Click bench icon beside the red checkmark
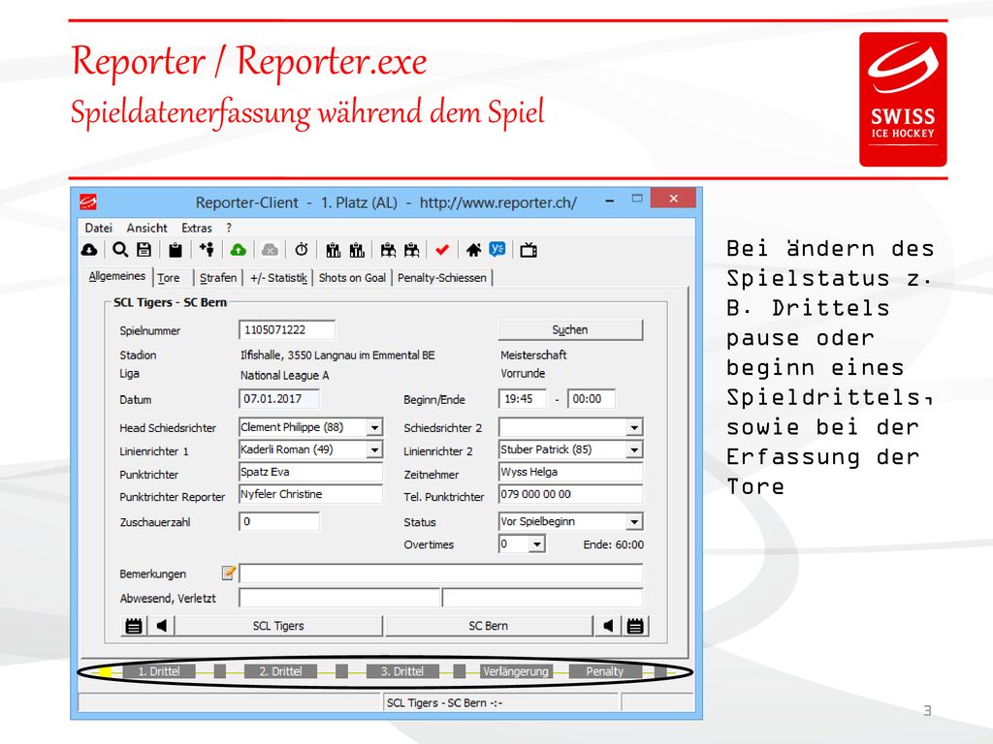 tap(411, 251)
